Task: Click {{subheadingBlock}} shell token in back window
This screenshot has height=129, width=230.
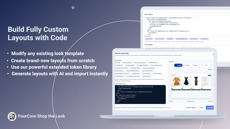Action: point(181,39)
